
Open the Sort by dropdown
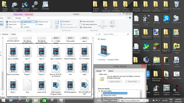pyautogui.click(x=57, y=24)
